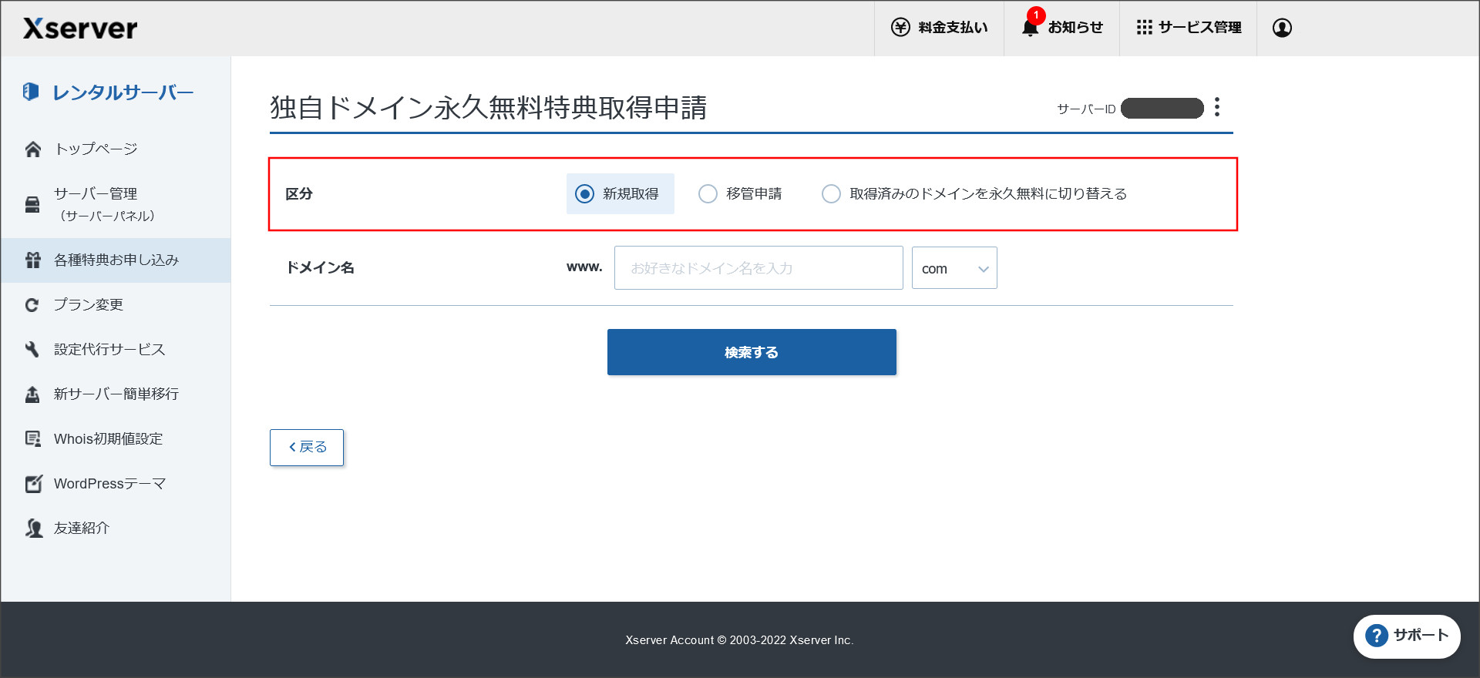
Task: Click the domain name input field
Action: click(758, 268)
